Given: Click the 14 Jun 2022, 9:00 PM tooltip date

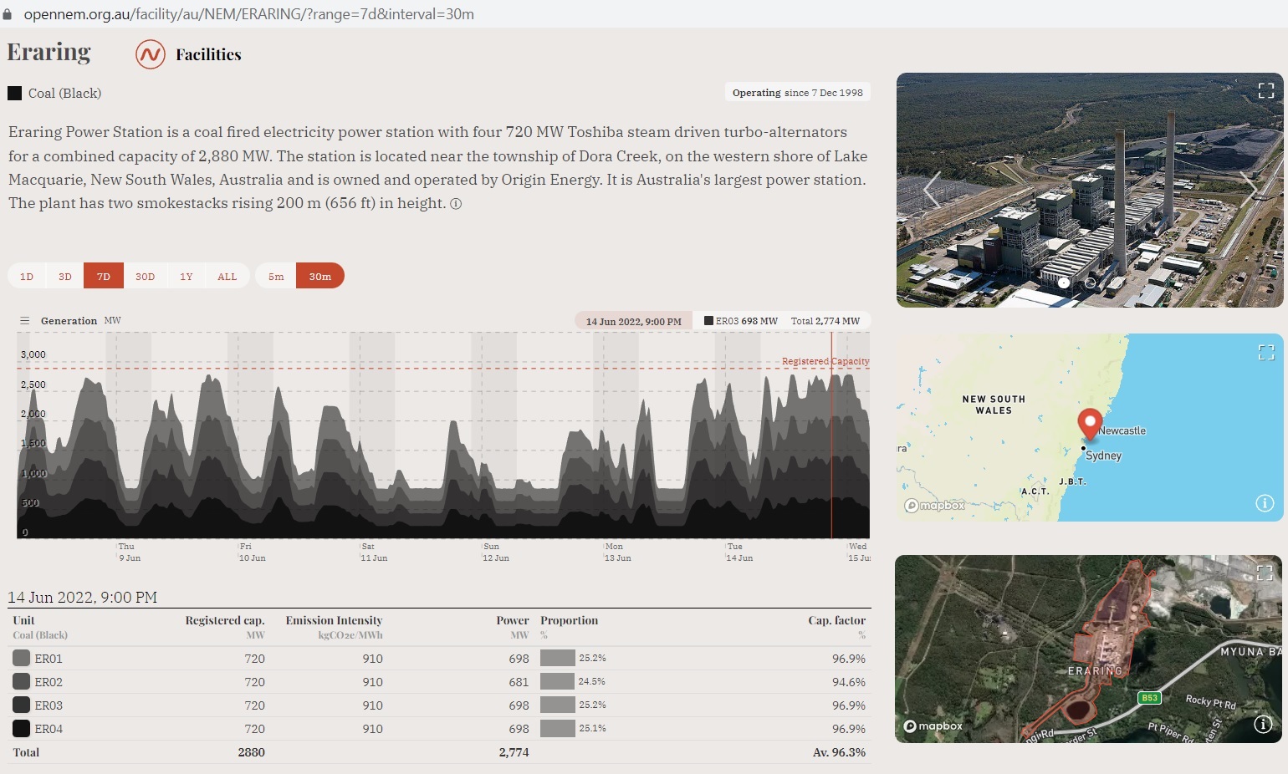Looking at the screenshot, I should (x=633, y=321).
